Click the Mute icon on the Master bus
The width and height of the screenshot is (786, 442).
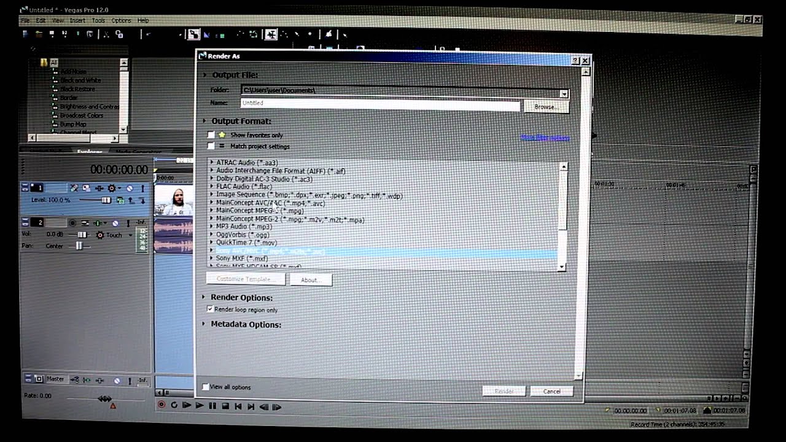tap(117, 381)
